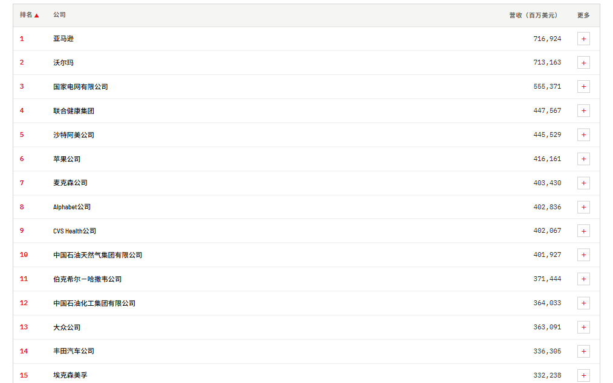Open company link 联合健康集团

pos(74,111)
